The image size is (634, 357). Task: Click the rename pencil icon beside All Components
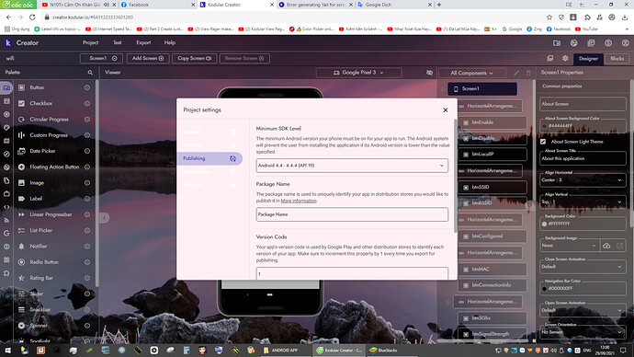pos(516,73)
